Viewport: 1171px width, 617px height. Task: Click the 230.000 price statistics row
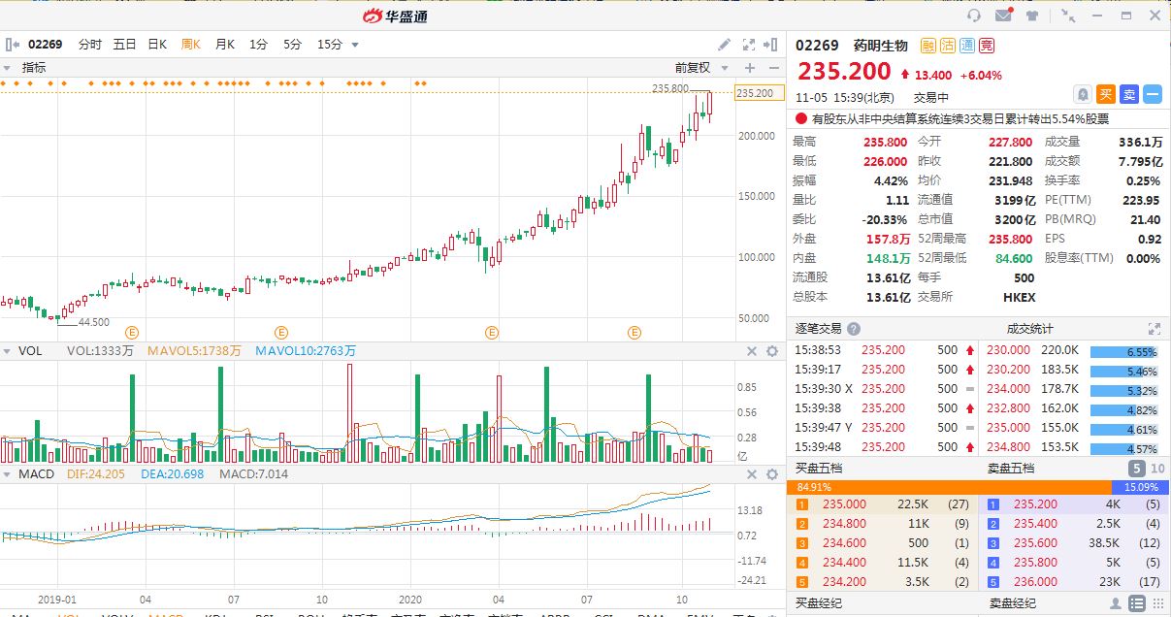tap(1075, 350)
